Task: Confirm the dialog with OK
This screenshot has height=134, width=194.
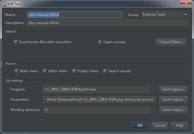Action: click(140, 126)
